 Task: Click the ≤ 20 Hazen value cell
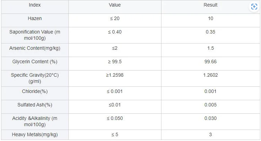coord(115,20)
